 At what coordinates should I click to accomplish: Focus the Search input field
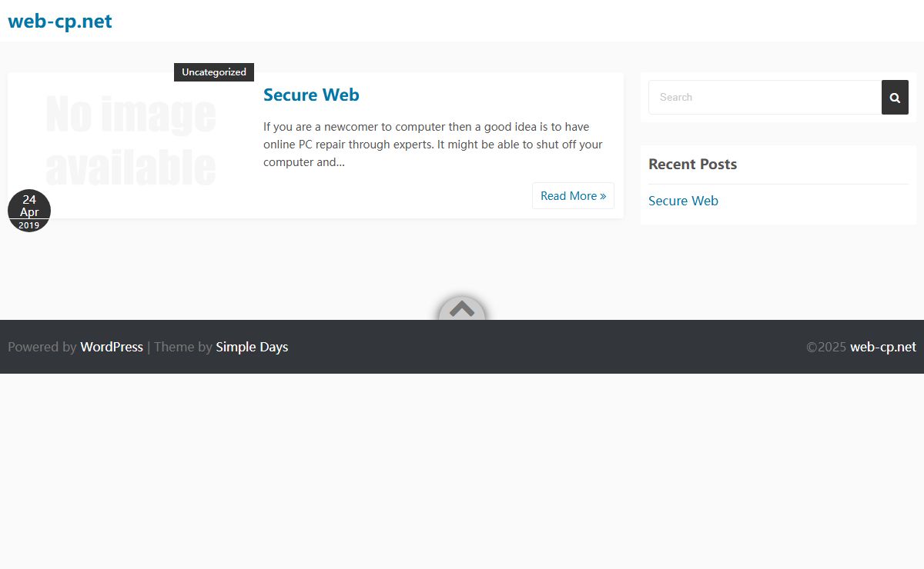(765, 98)
